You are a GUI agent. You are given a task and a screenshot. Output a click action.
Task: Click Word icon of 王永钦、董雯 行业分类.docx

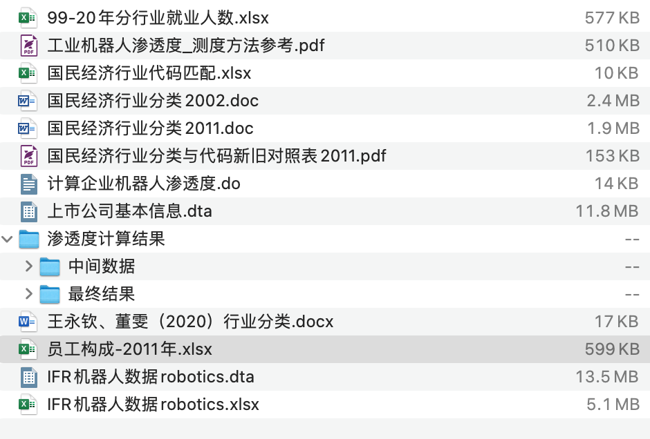point(28,322)
